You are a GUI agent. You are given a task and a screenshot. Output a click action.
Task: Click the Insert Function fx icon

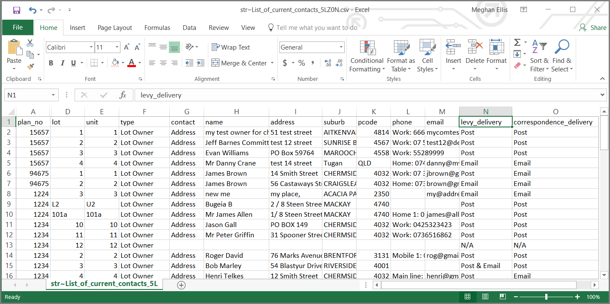pos(123,95)
